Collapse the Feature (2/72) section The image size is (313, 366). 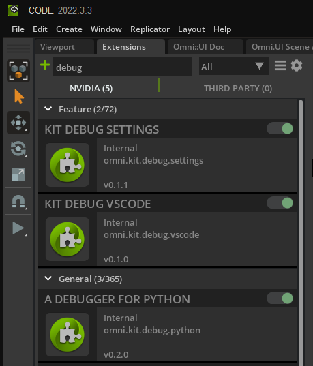point(48,109)
